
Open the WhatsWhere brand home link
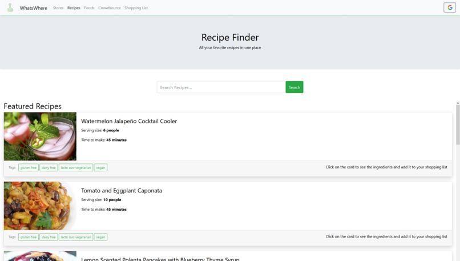coord(34,8)
